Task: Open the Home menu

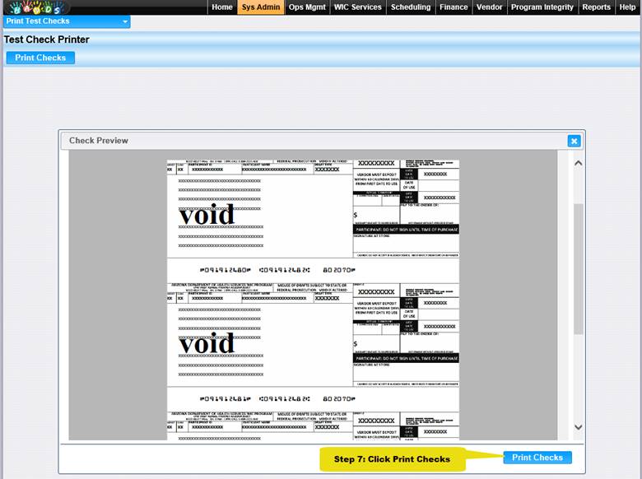Action: 222,7
